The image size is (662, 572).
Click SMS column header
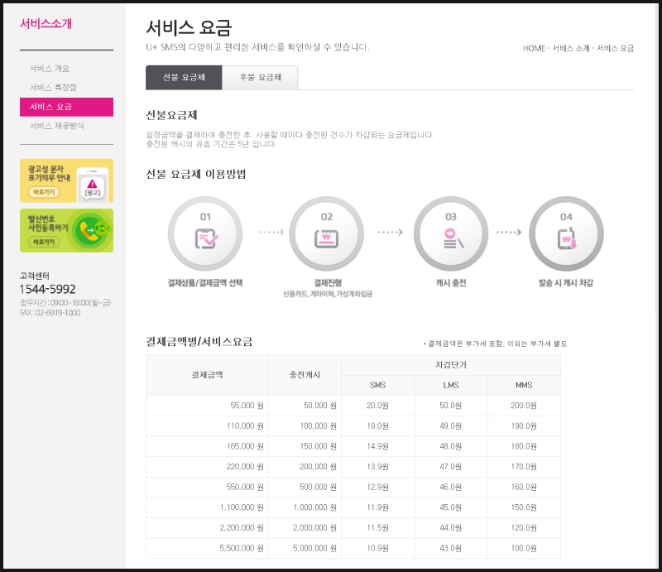378,385
